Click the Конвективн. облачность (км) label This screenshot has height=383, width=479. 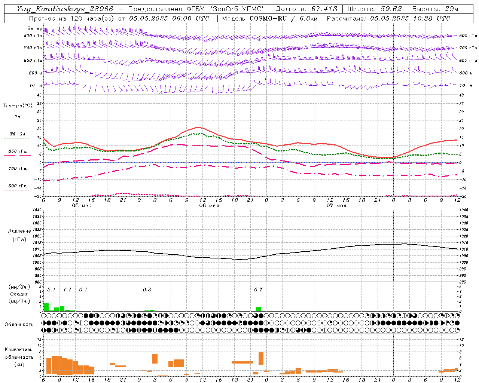19,357
